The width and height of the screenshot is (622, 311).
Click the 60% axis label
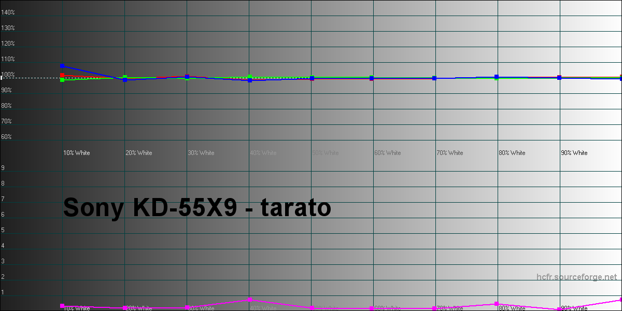6,137
